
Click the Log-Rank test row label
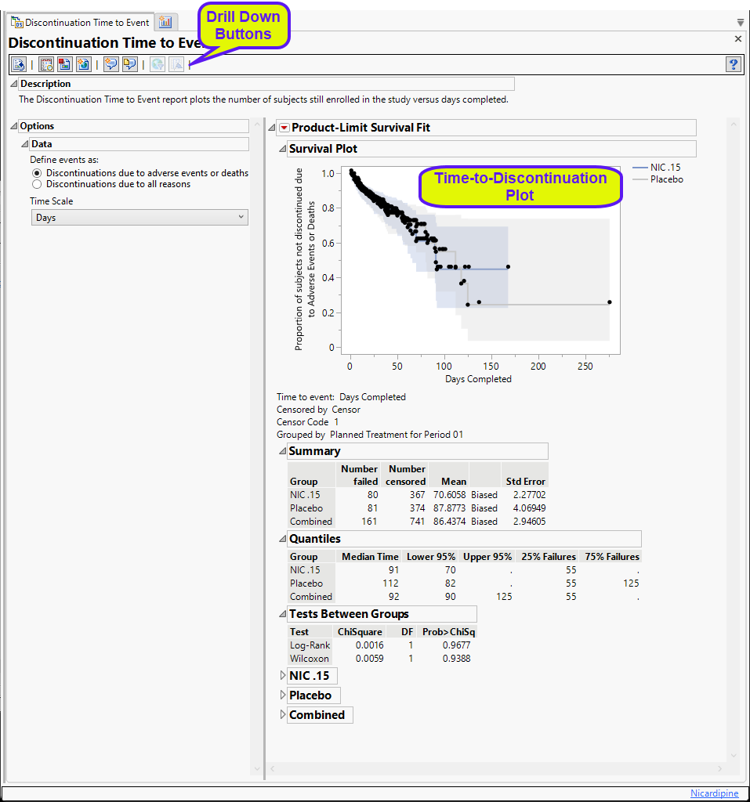coord(310,645)
